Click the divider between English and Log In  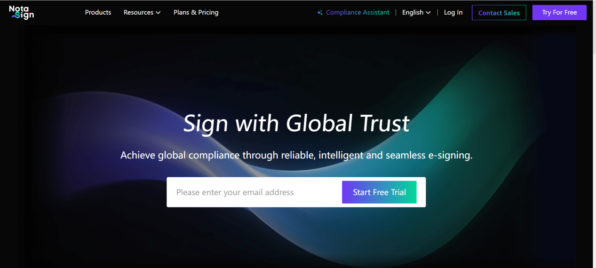pyautogui.click(x=437, y=13)
